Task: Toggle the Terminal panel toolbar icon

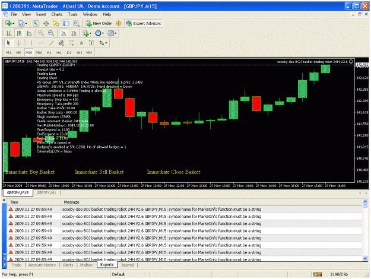Action: coord(66,23)
